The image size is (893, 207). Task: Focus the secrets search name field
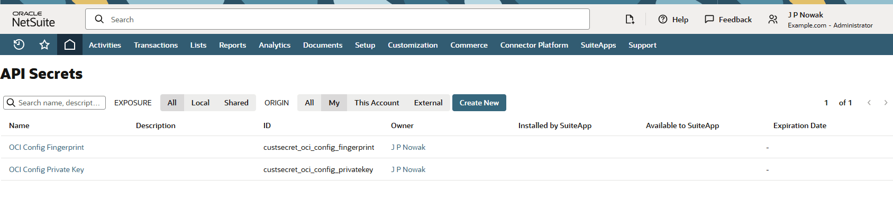pyautogui.click(x=54, y=103)
